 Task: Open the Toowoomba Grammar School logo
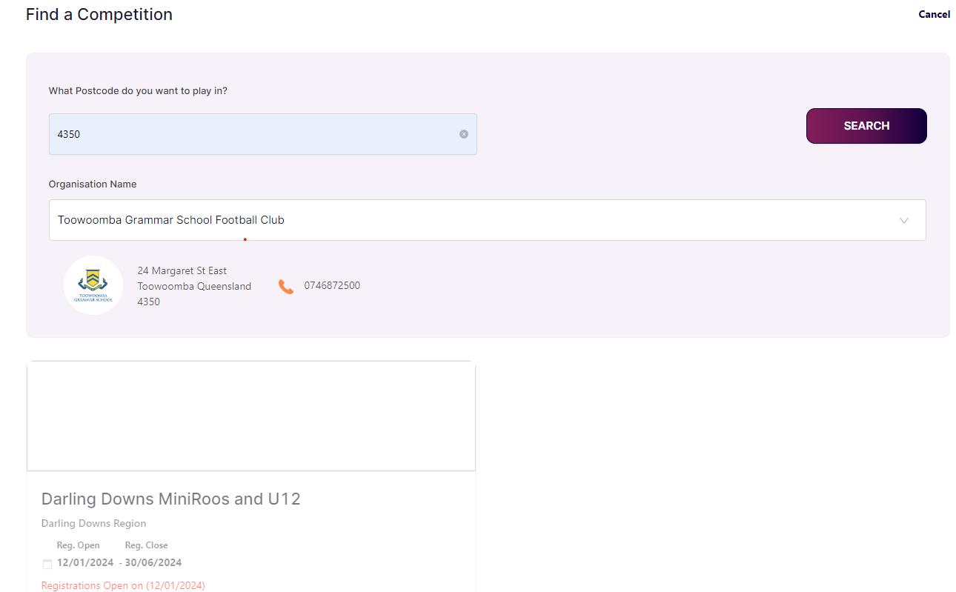93,285
